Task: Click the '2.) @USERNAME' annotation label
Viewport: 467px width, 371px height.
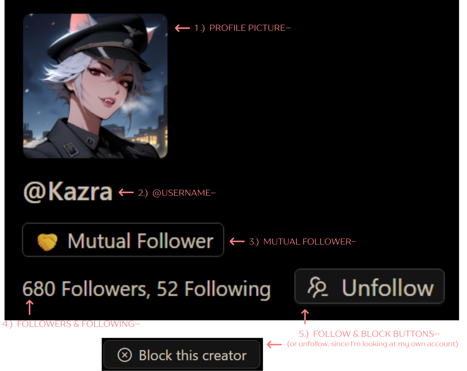Action: pos(177,193)
